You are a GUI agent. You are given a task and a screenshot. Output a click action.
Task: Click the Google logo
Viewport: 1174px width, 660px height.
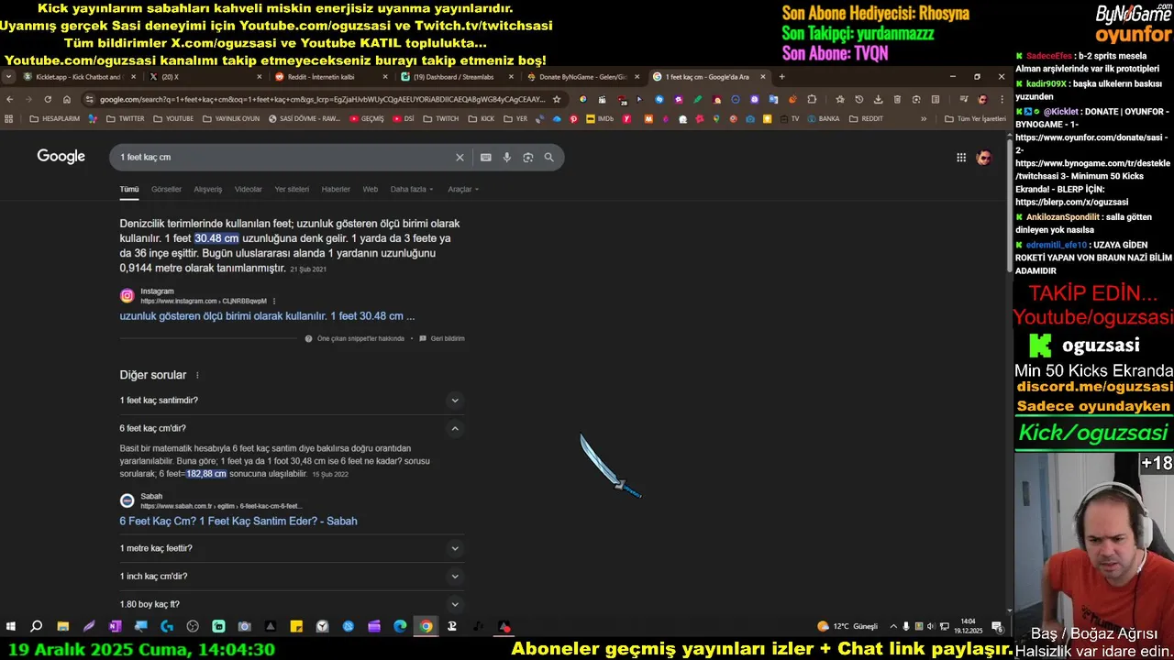tap(61, 157)
